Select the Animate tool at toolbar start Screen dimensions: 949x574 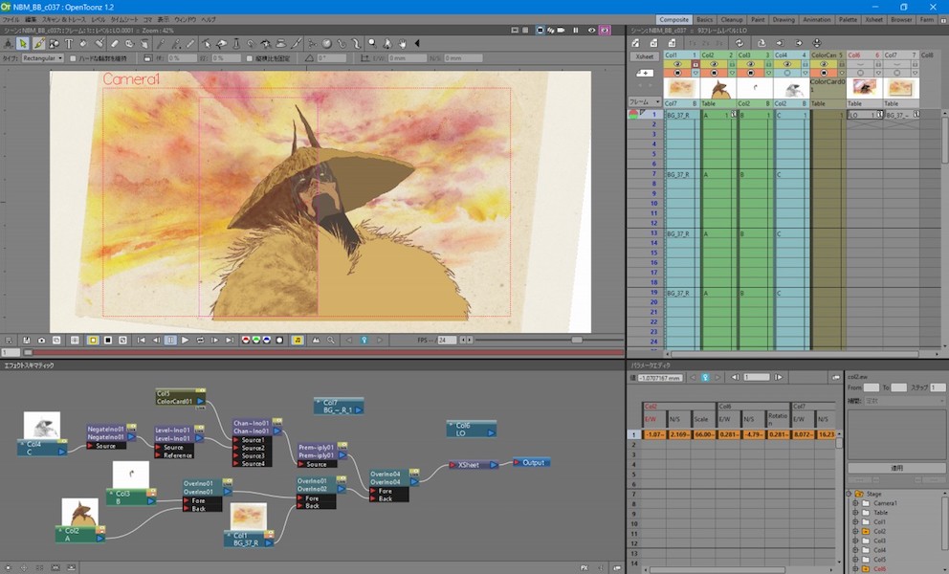tap(6, 42)
